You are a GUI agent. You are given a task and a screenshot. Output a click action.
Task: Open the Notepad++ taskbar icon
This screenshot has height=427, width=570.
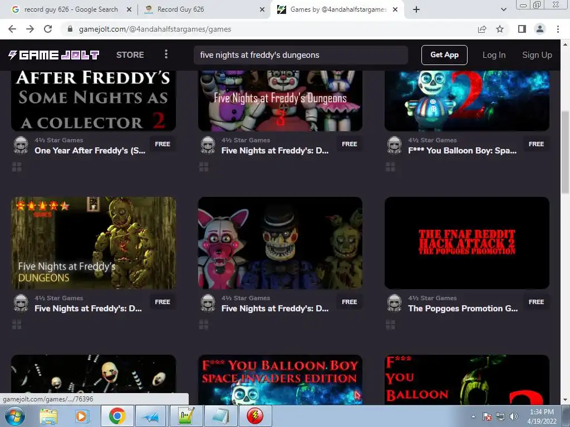click(x=186, y=416)
